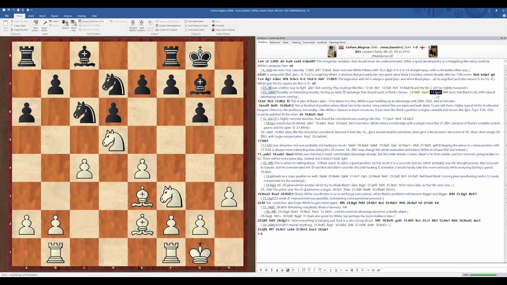Click Edit Game Data

194,21
